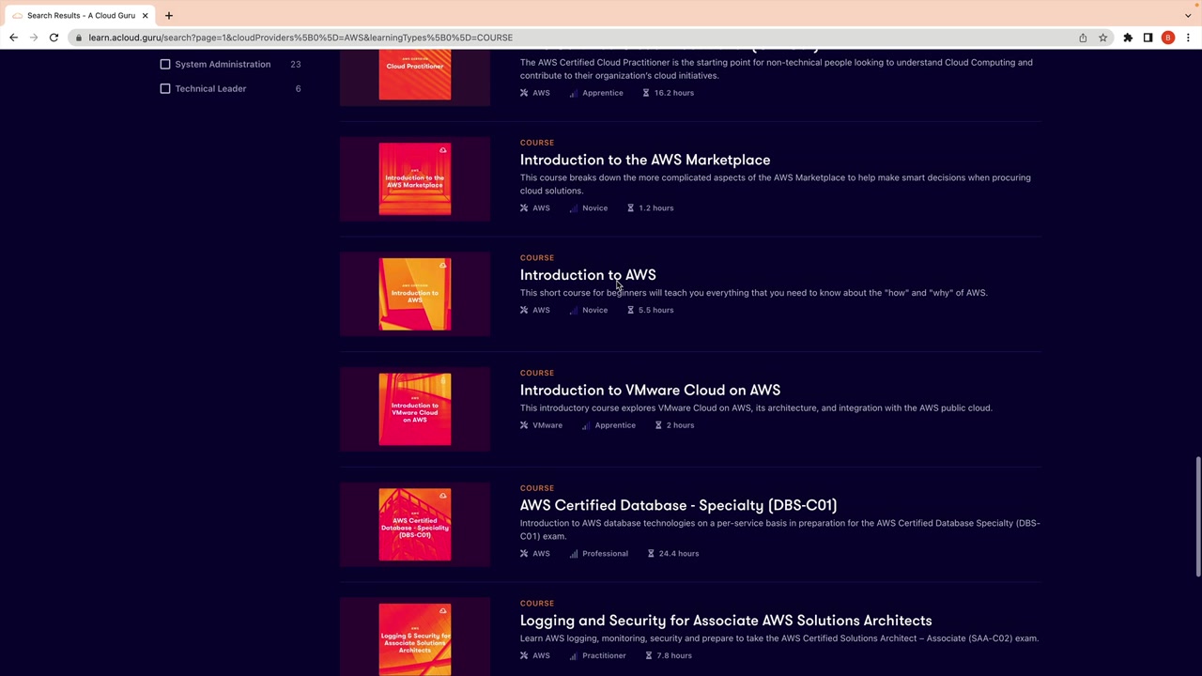Click the DBS-C01 exam preparation description

pos(780,530)
